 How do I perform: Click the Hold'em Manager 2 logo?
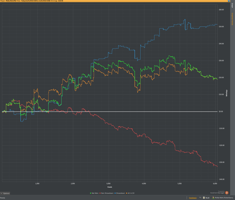pyautogui.click(x=227, y=193)
